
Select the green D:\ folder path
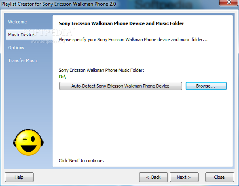click(62, 77)
